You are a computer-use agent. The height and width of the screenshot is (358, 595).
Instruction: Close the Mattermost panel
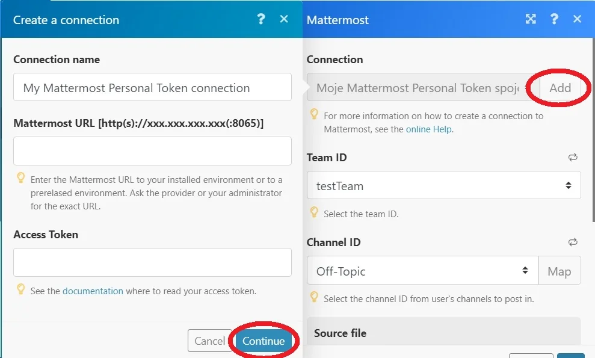click(577, 19)
